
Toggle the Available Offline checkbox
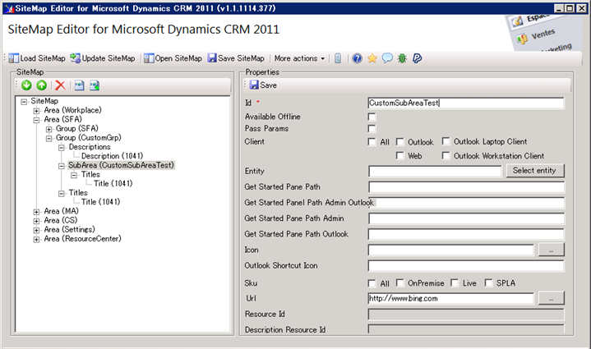click(x=372, y=117)
